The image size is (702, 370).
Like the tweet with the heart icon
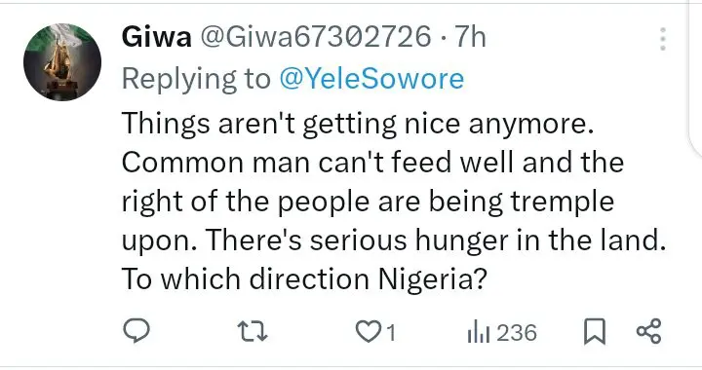[368, 332]
